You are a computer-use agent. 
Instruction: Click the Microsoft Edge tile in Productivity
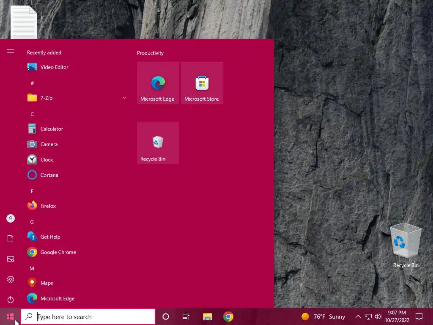[x=158, y=83]
